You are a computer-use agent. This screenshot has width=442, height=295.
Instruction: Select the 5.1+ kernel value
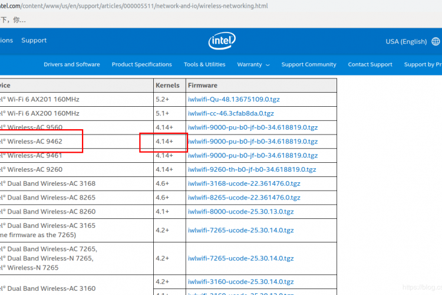point(163,113)
